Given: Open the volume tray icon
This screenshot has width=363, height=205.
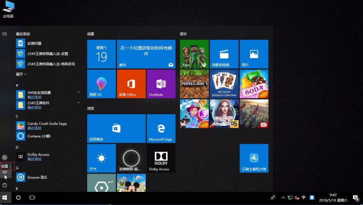Looking at the screenshot, I should (297, 198).
